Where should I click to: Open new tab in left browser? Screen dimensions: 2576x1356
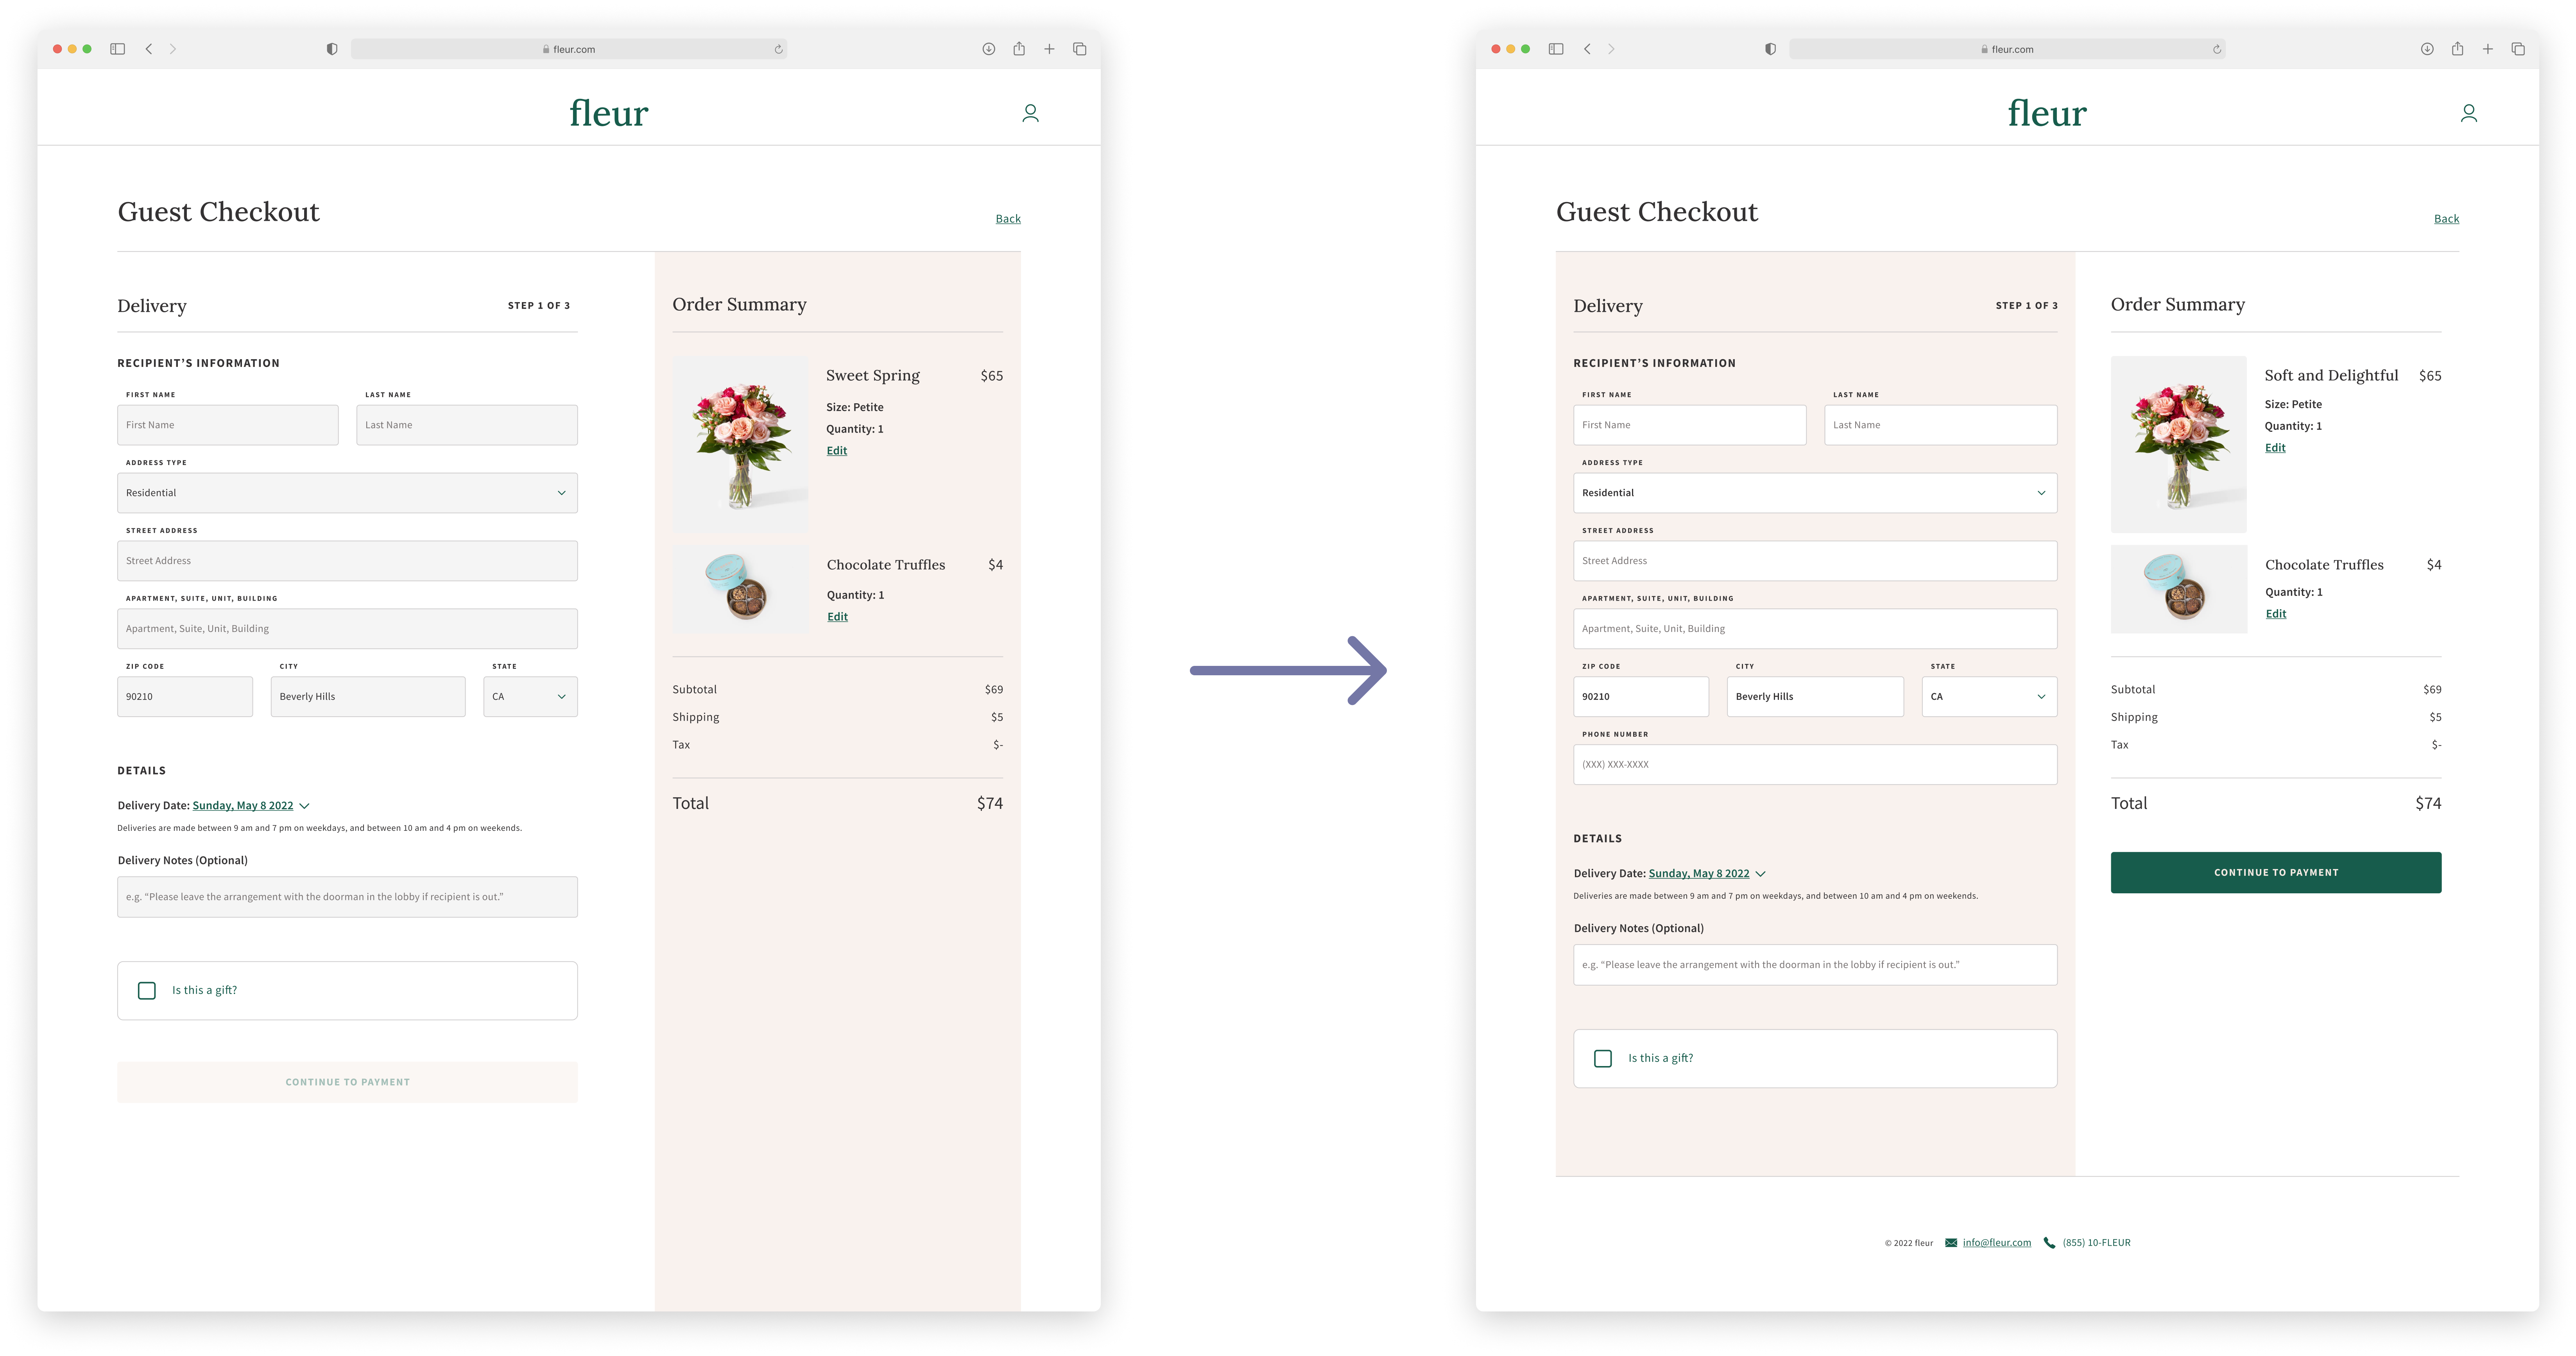point(1049,49)
